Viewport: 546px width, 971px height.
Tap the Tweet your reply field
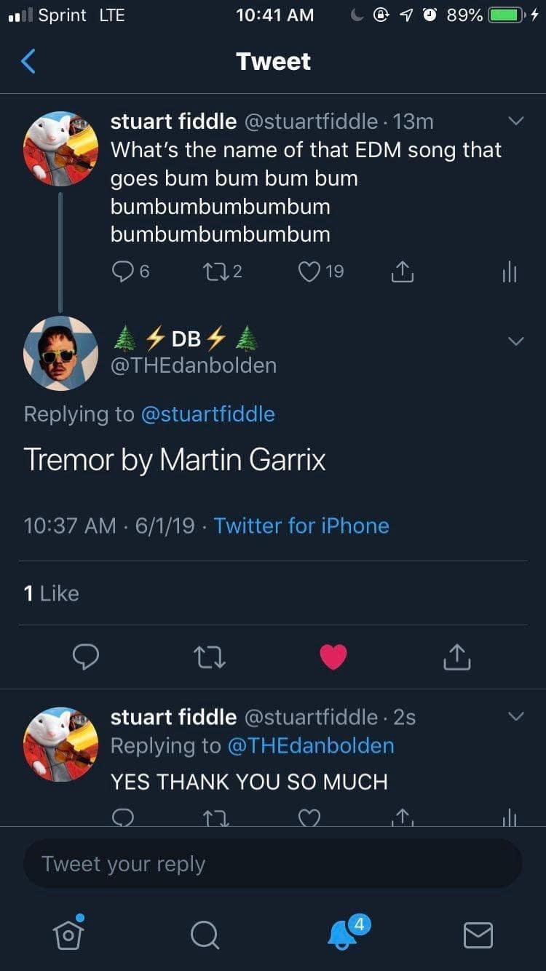coord(272,864)
